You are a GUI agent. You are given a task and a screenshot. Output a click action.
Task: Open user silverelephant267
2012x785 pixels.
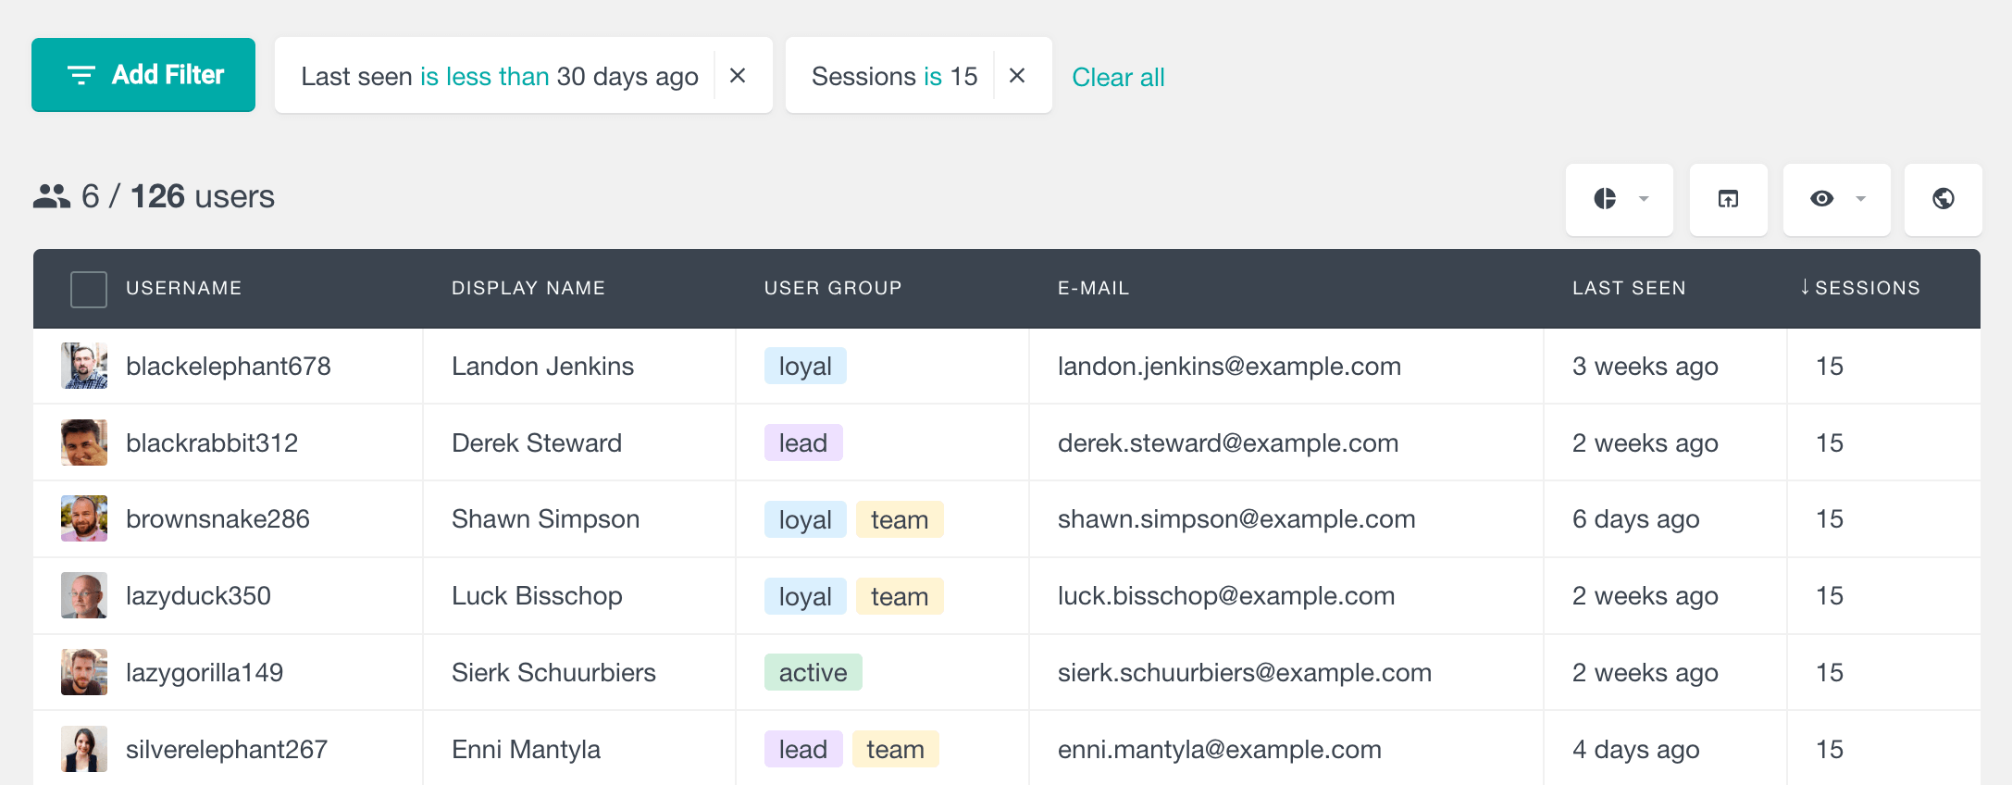tap(227, 749)
